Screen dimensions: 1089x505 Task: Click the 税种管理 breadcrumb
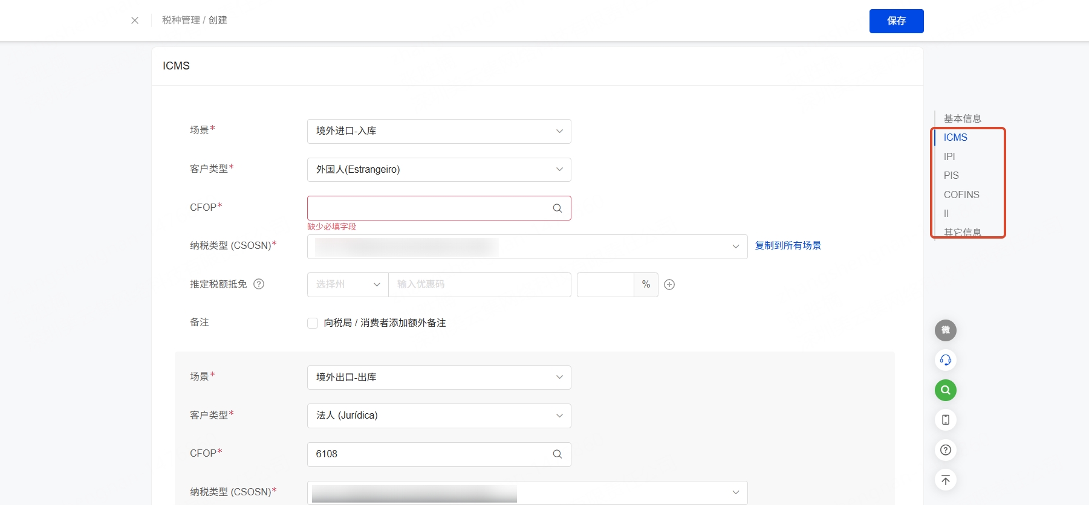[181, 21]
